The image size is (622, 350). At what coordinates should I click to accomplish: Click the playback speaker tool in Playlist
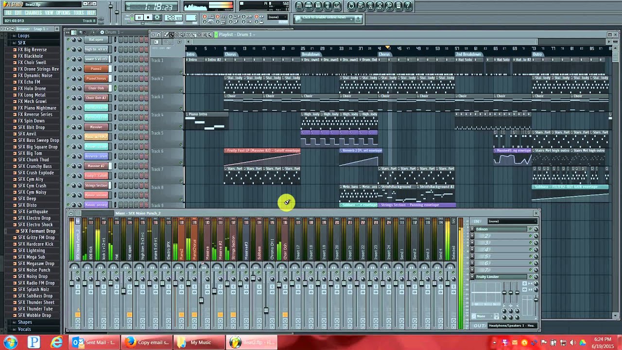click(x=210, y=35)
